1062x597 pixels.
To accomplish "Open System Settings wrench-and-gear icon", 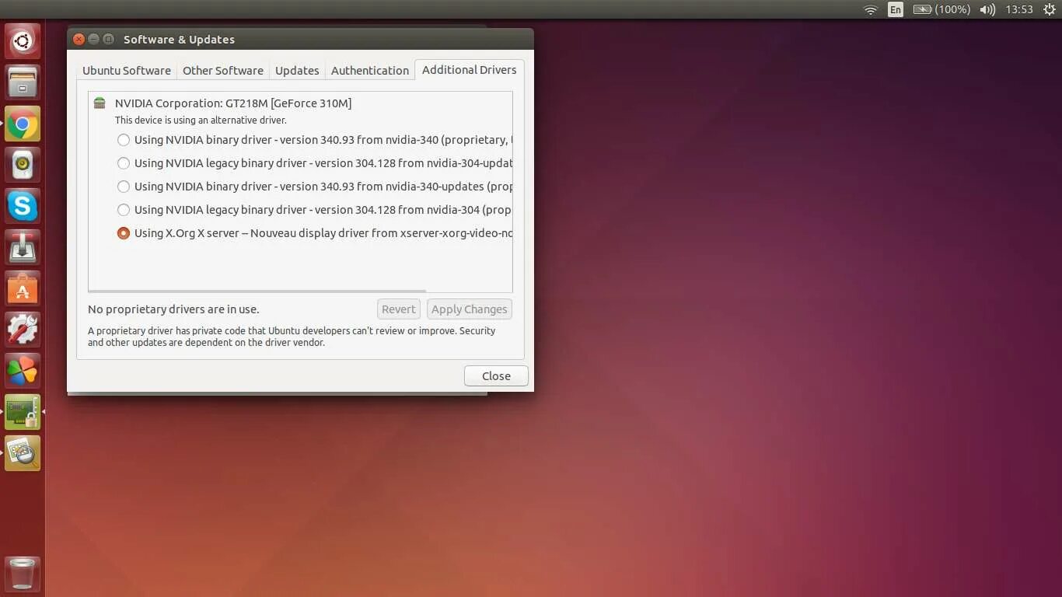I will click(23, 330).
